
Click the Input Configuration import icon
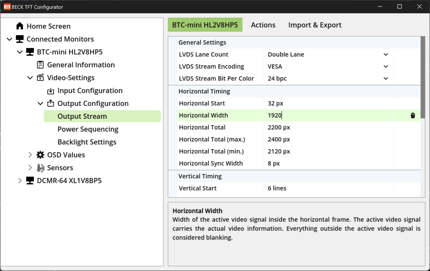pos(50,91)
